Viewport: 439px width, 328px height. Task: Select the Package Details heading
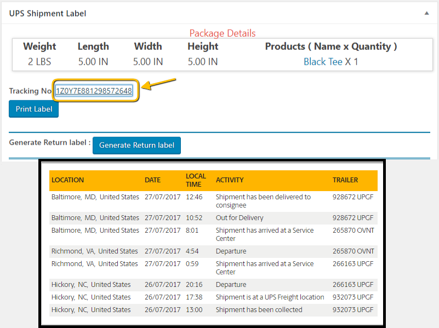[222, 33]
